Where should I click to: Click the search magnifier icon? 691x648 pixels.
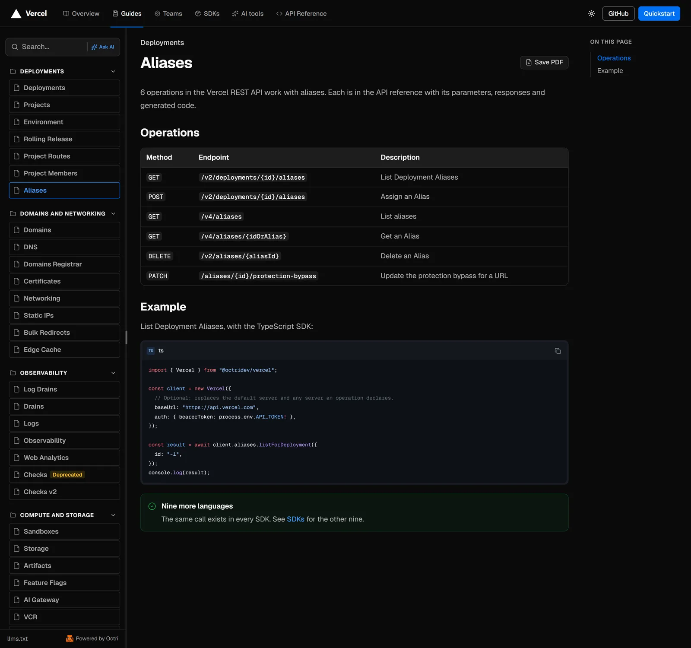15,47
